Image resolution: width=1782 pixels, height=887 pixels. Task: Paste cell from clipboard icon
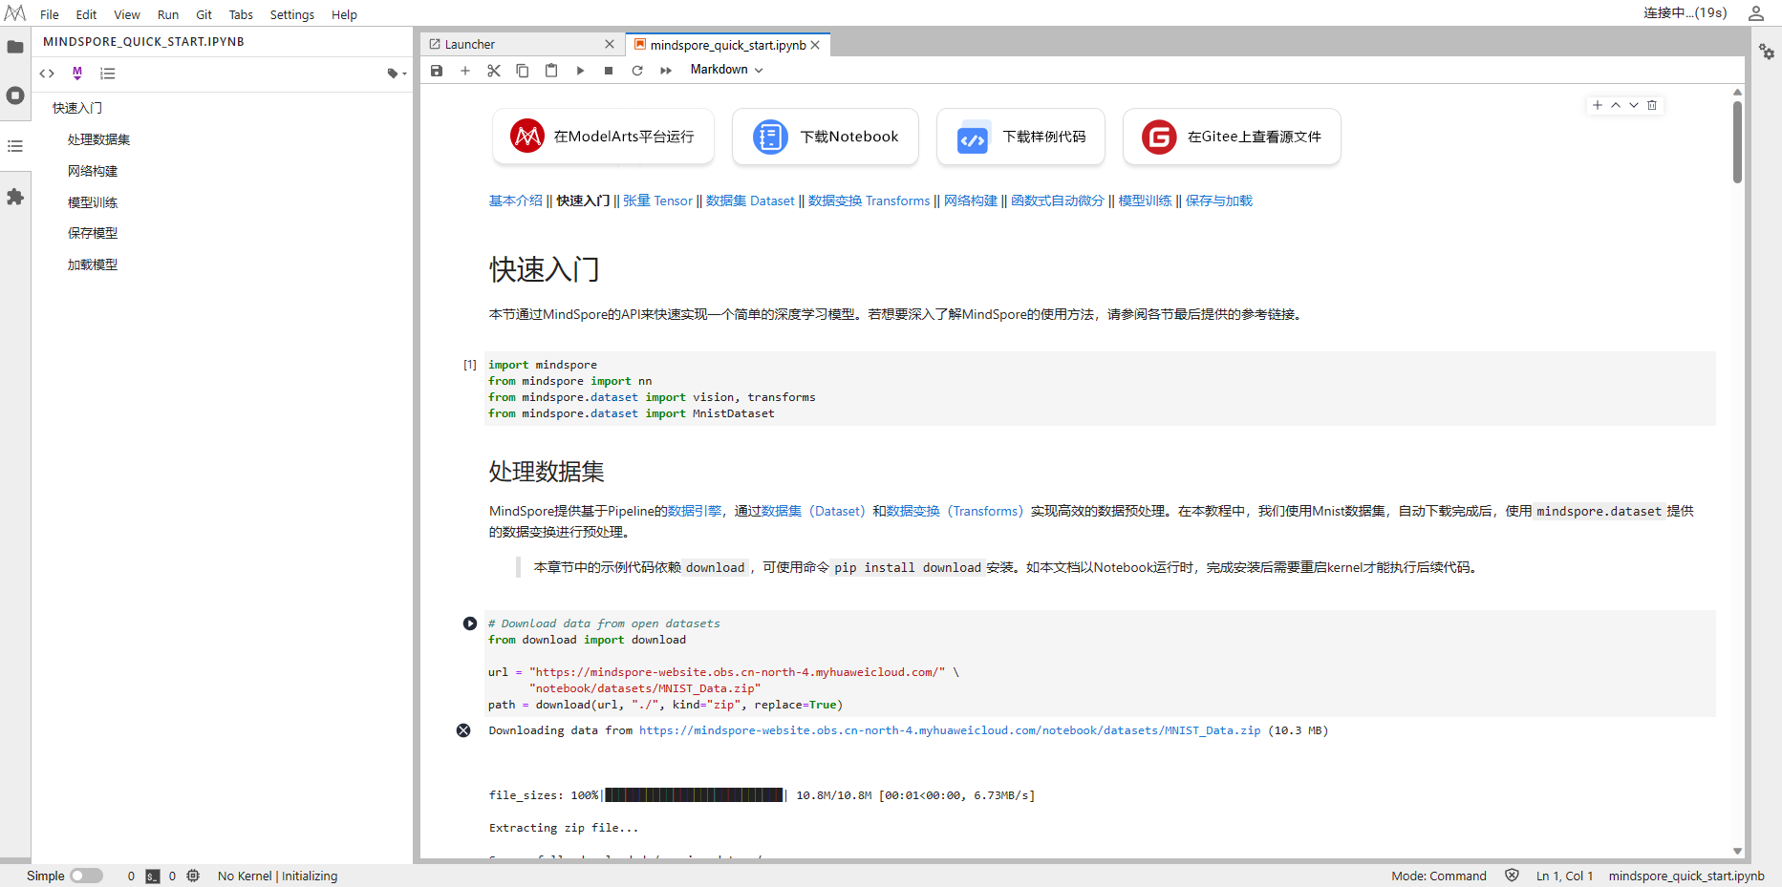click(x=551, y=71)
